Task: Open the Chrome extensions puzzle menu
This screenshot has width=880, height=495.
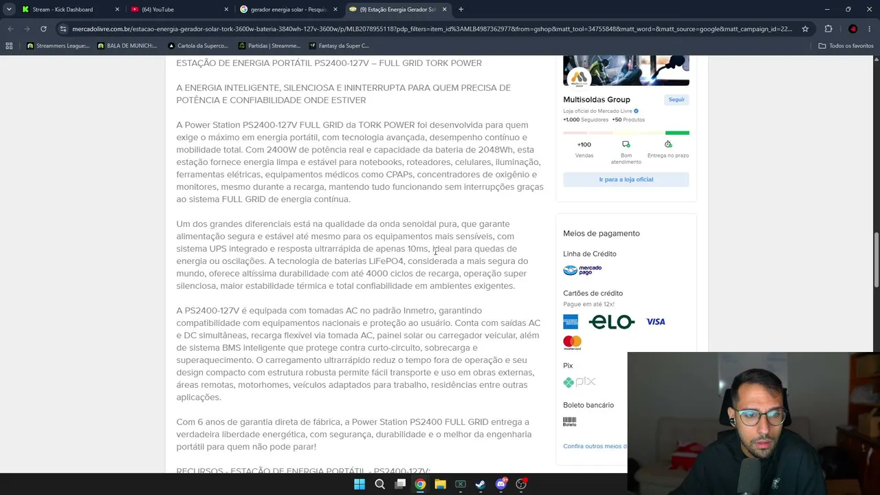Action: point(828,29)
